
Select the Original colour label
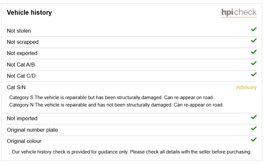[24, 141]
